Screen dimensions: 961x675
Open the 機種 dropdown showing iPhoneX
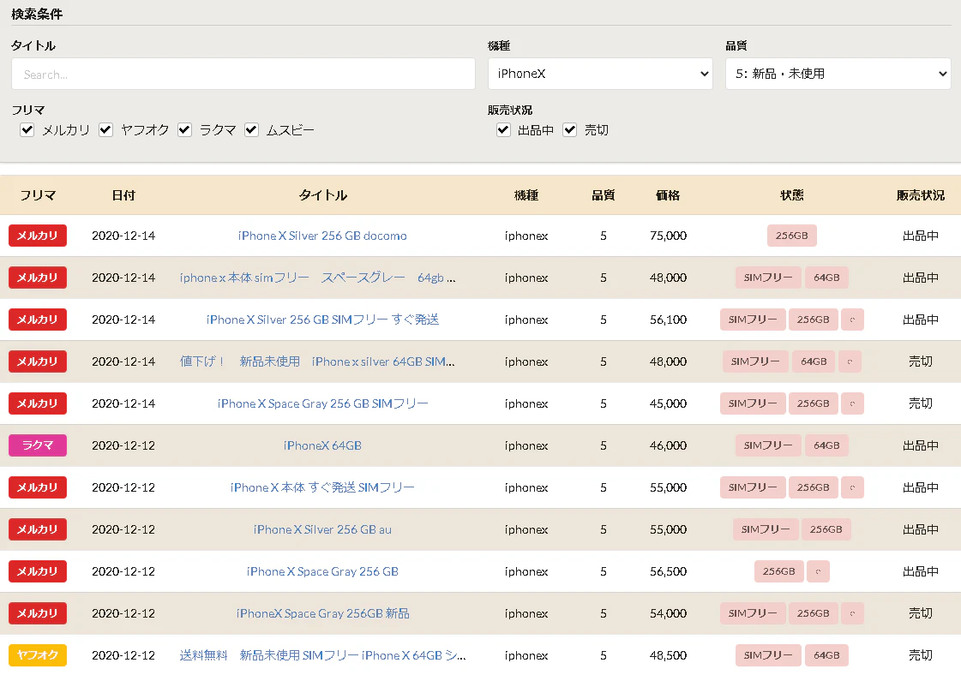point(600,75)
